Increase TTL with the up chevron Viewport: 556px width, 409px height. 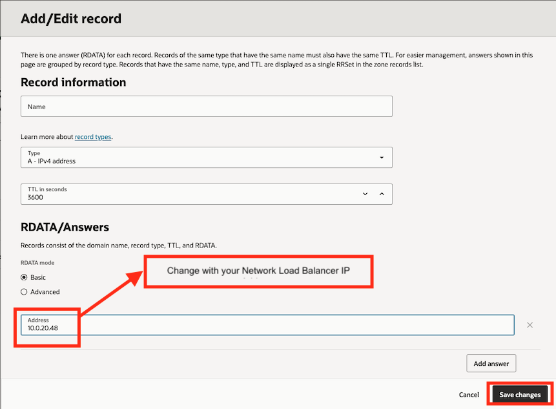(382, 194)
